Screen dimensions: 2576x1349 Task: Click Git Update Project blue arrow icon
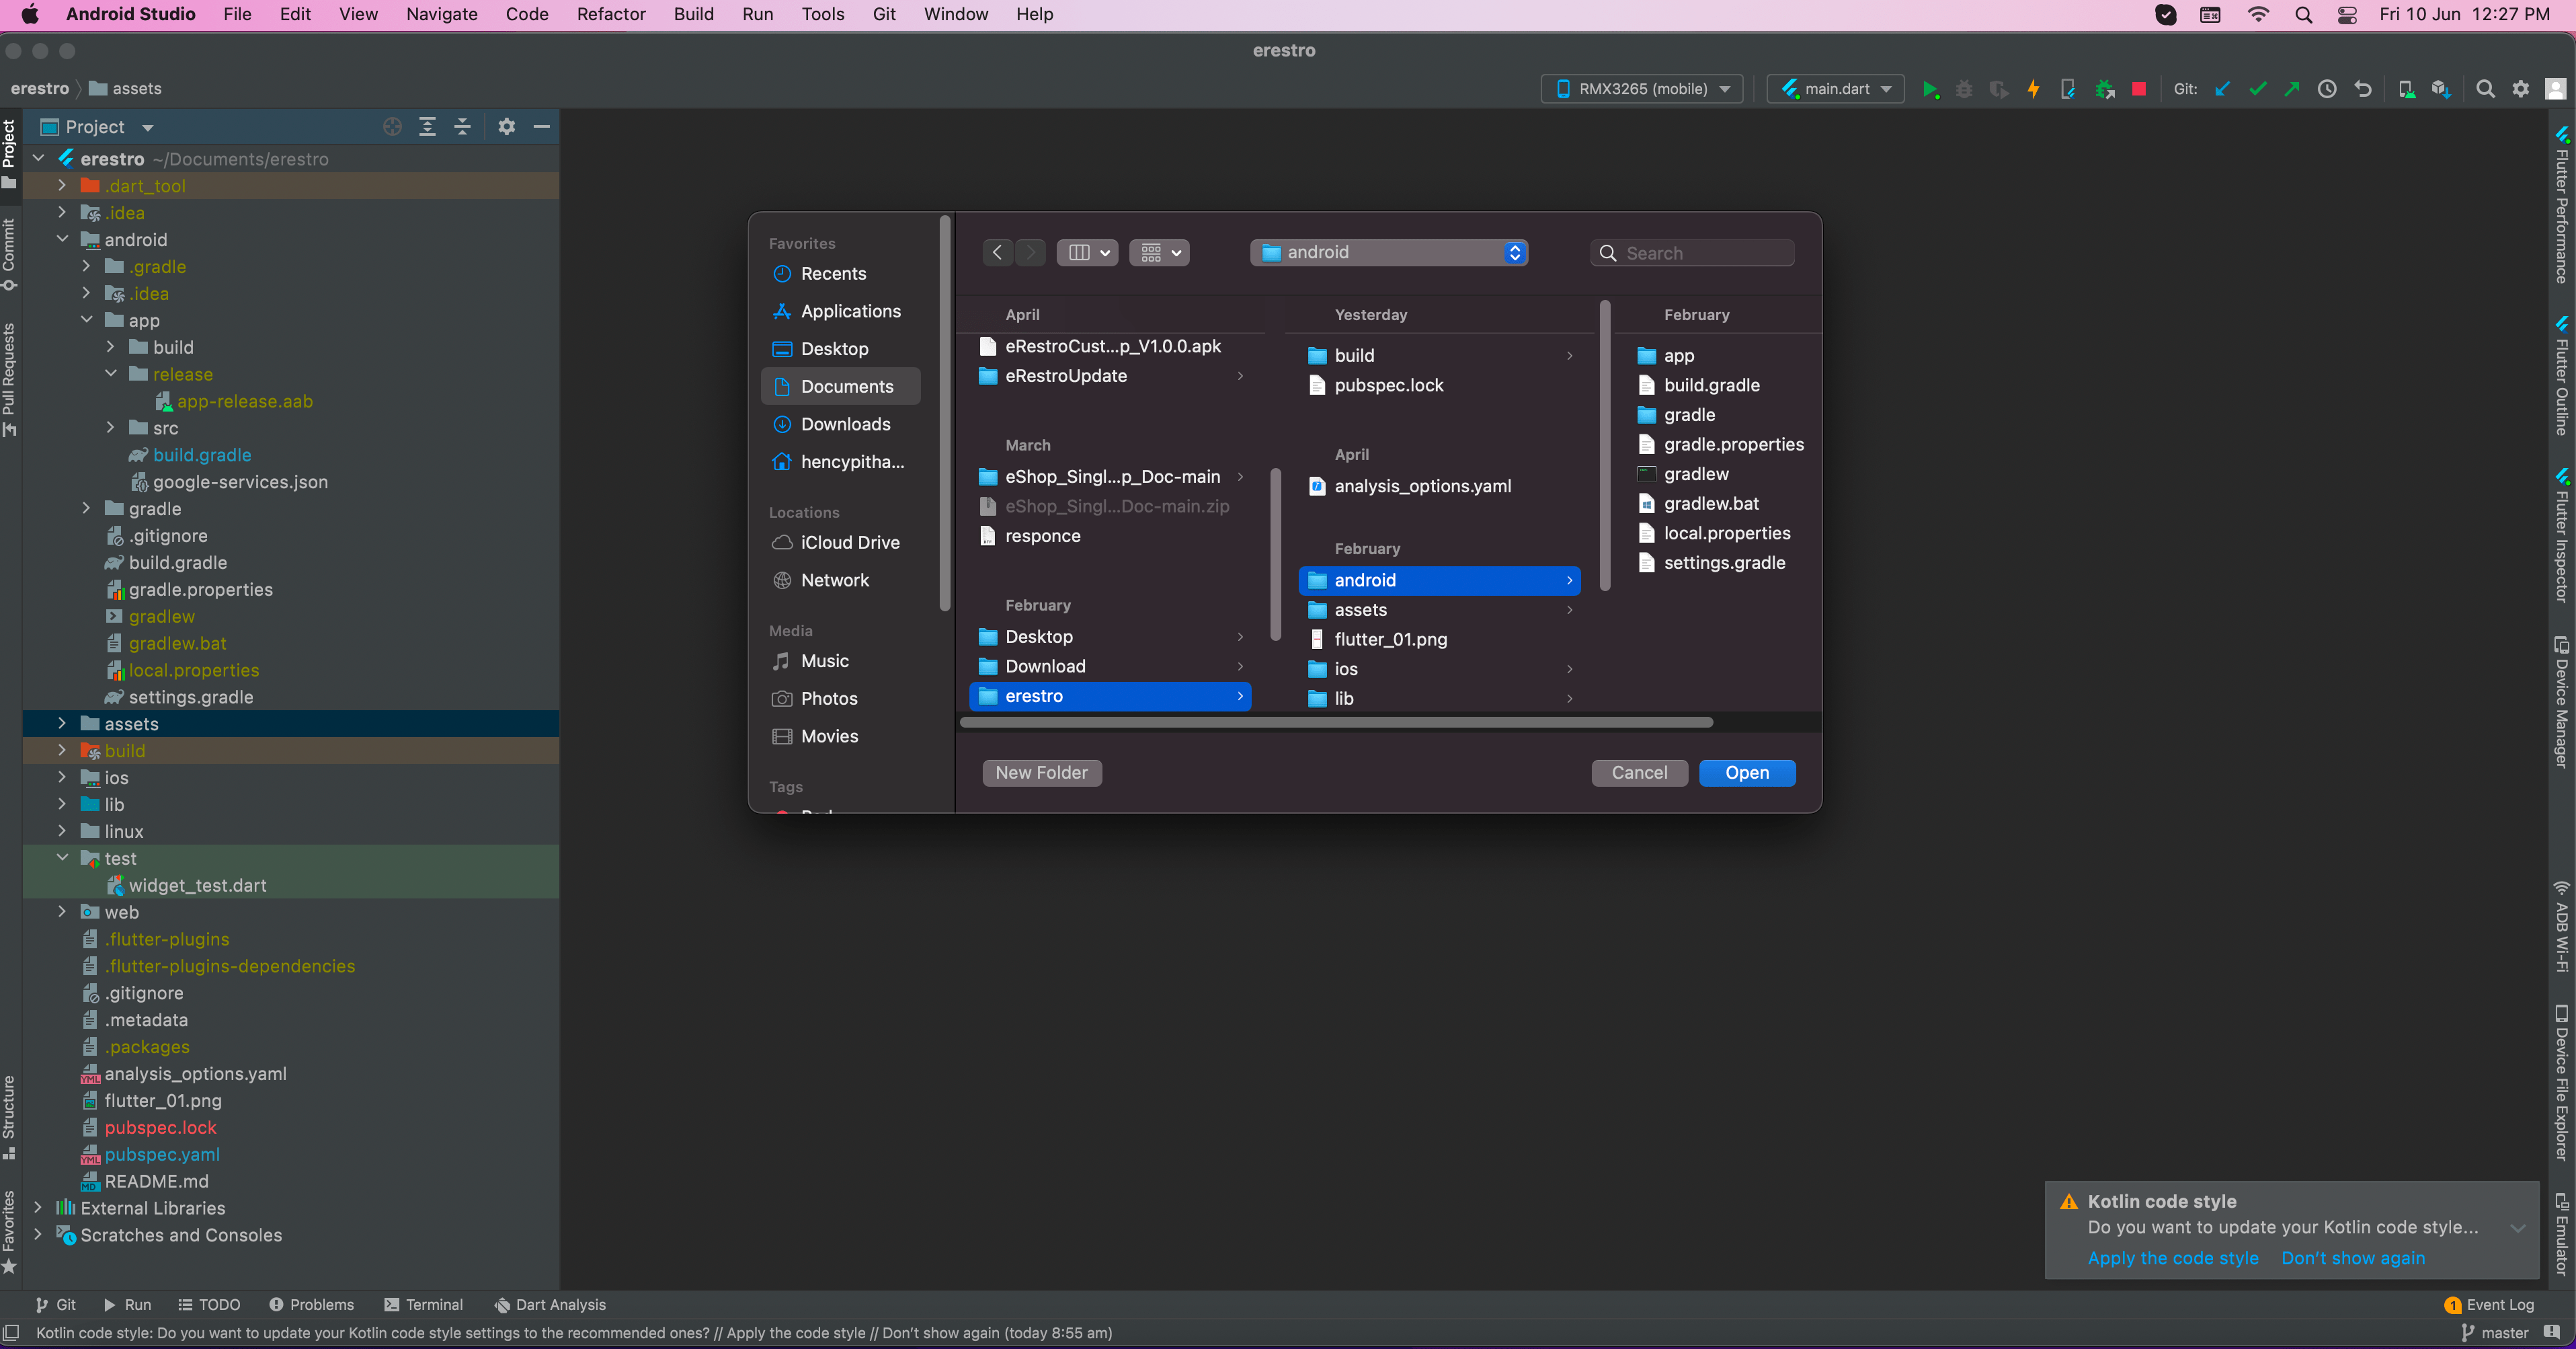(2222, 89)
